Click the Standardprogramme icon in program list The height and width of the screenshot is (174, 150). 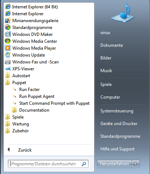click(x=8, y=28)
